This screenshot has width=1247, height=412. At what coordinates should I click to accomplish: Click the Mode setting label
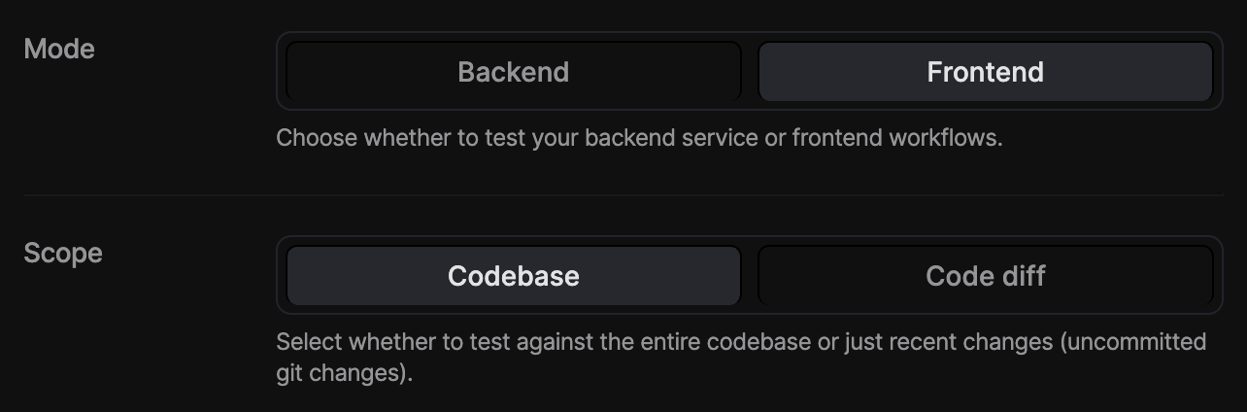(59, 49)
